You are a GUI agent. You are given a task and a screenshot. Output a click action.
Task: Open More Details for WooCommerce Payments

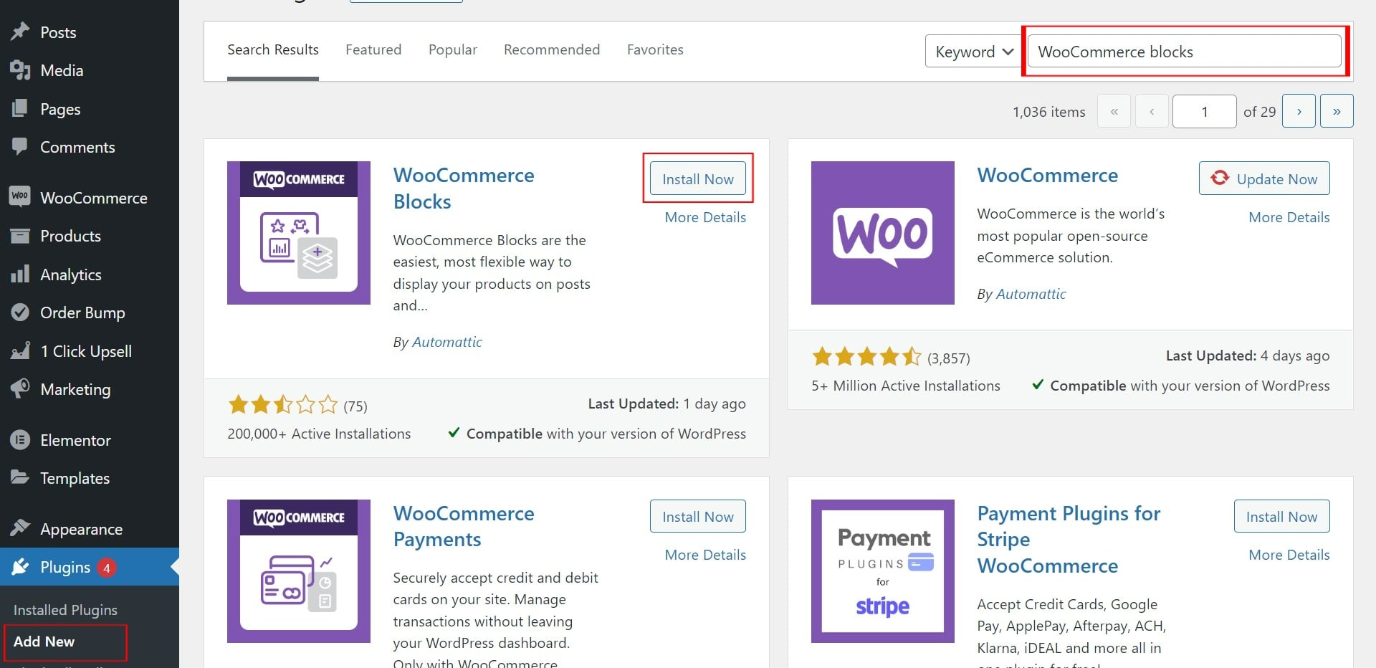click(x=705, y=555)
